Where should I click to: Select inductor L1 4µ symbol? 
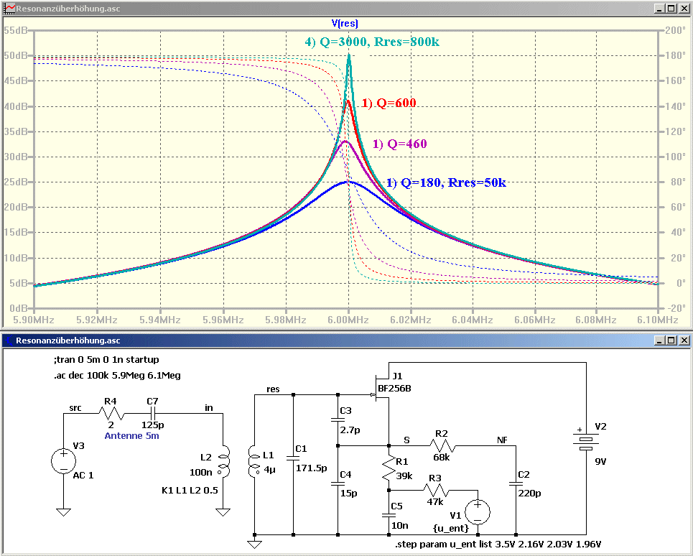pos(255,461)
